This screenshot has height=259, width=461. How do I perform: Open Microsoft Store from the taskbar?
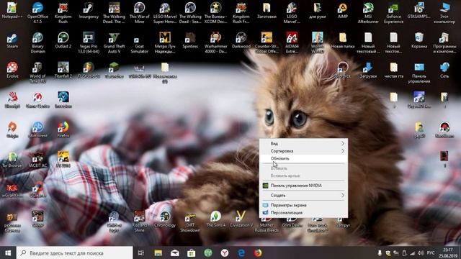pyautogui.click(x=191, y=253)
